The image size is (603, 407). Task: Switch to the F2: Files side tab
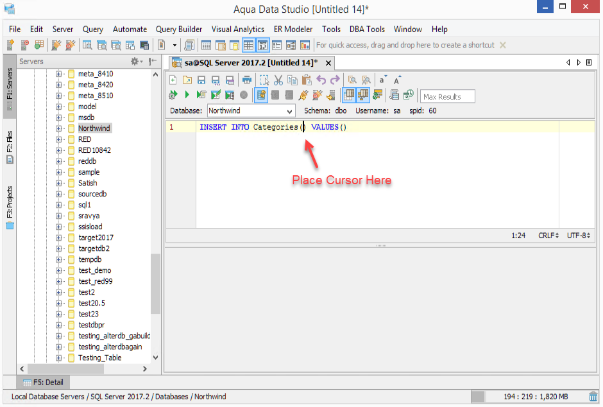tap(10, 146)
